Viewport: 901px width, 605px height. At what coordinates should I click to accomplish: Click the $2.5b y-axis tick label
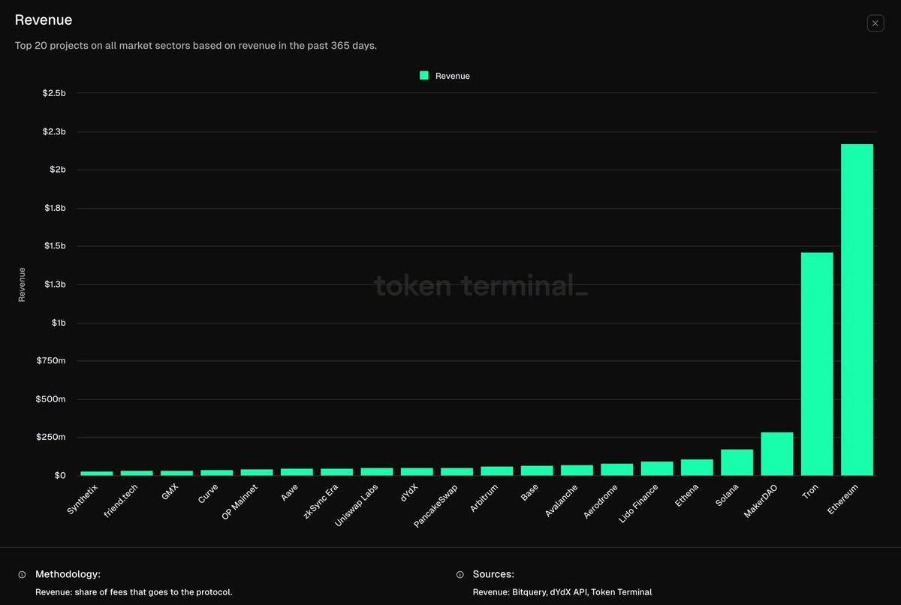pyautogui.click(x=54, y=93)
